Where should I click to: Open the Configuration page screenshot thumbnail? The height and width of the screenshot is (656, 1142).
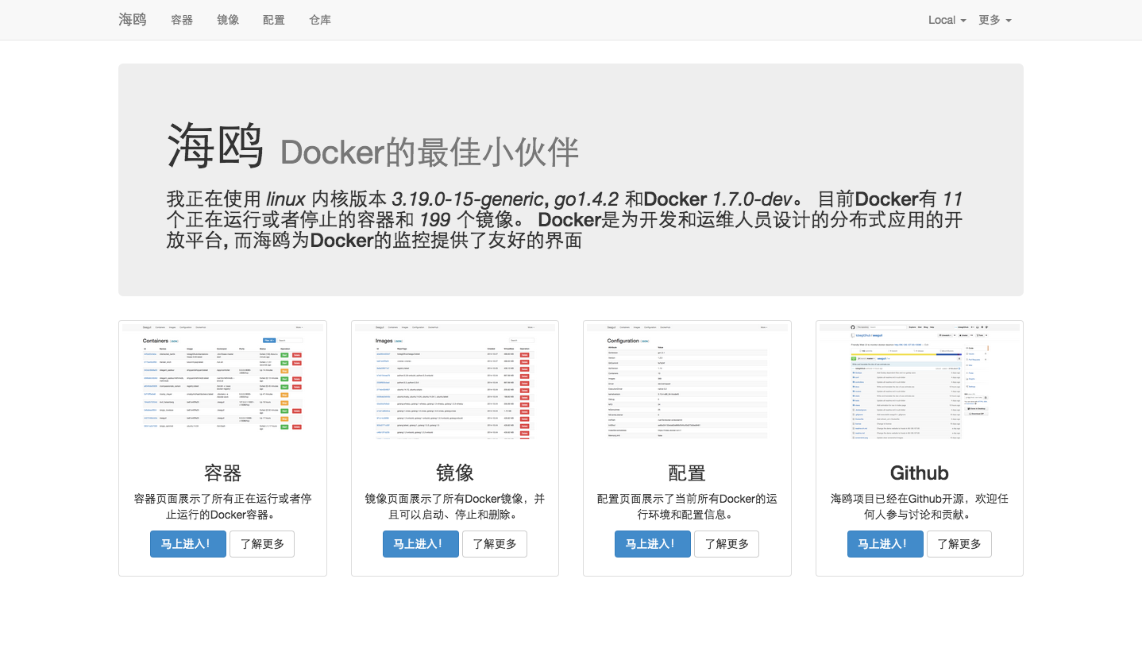point(687,382)
